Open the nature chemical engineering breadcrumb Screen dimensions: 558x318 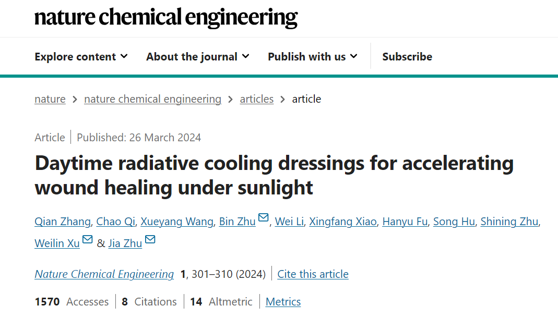coord(152,99)
